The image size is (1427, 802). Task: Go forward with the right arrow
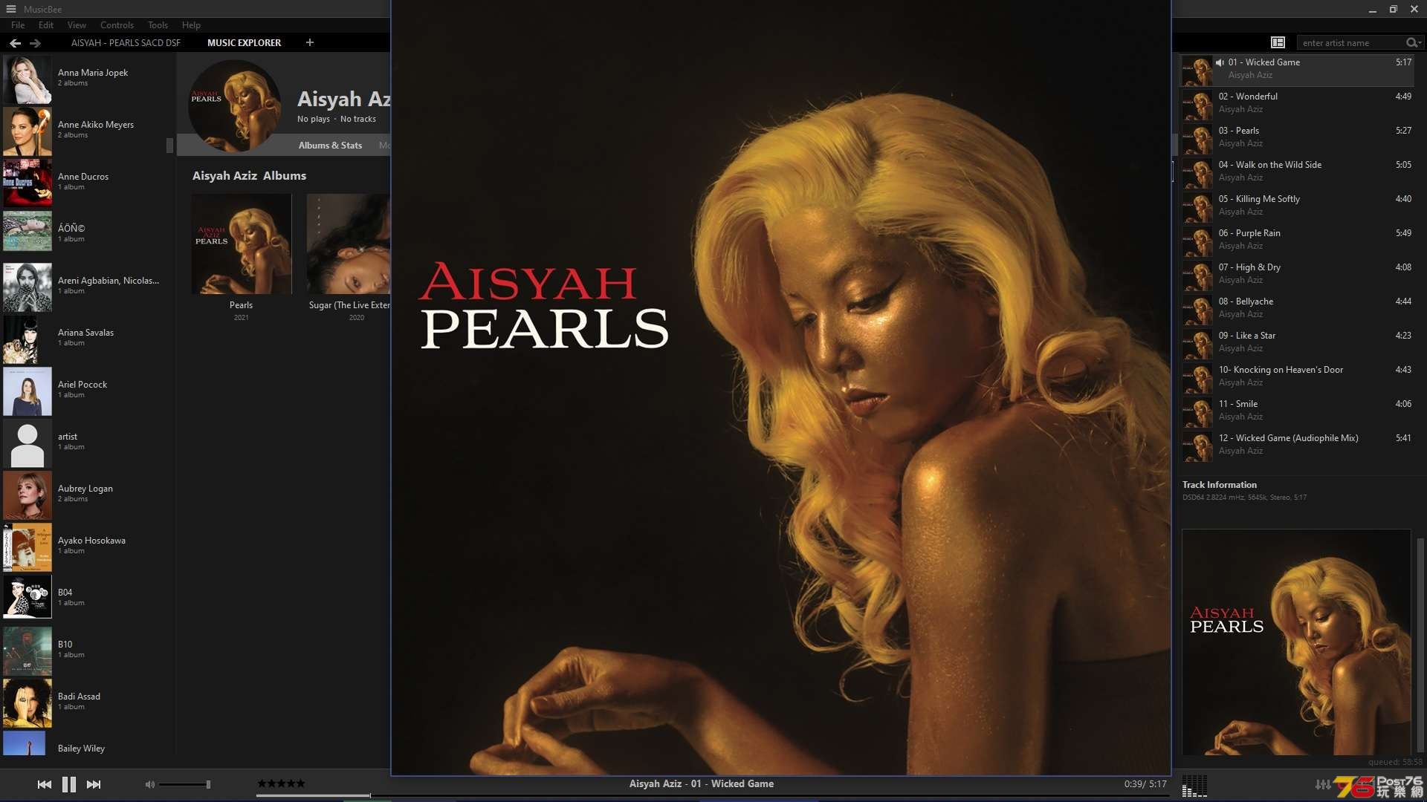click(35, 43)
